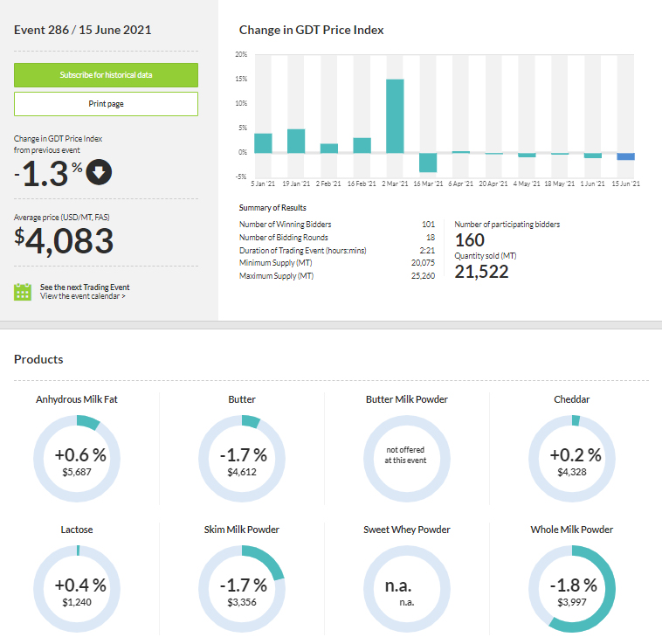Click the Skim Milk Powder donut chart
Viewport: 662px width, 644px height.
pyautogui.click(x=242, y=589)
